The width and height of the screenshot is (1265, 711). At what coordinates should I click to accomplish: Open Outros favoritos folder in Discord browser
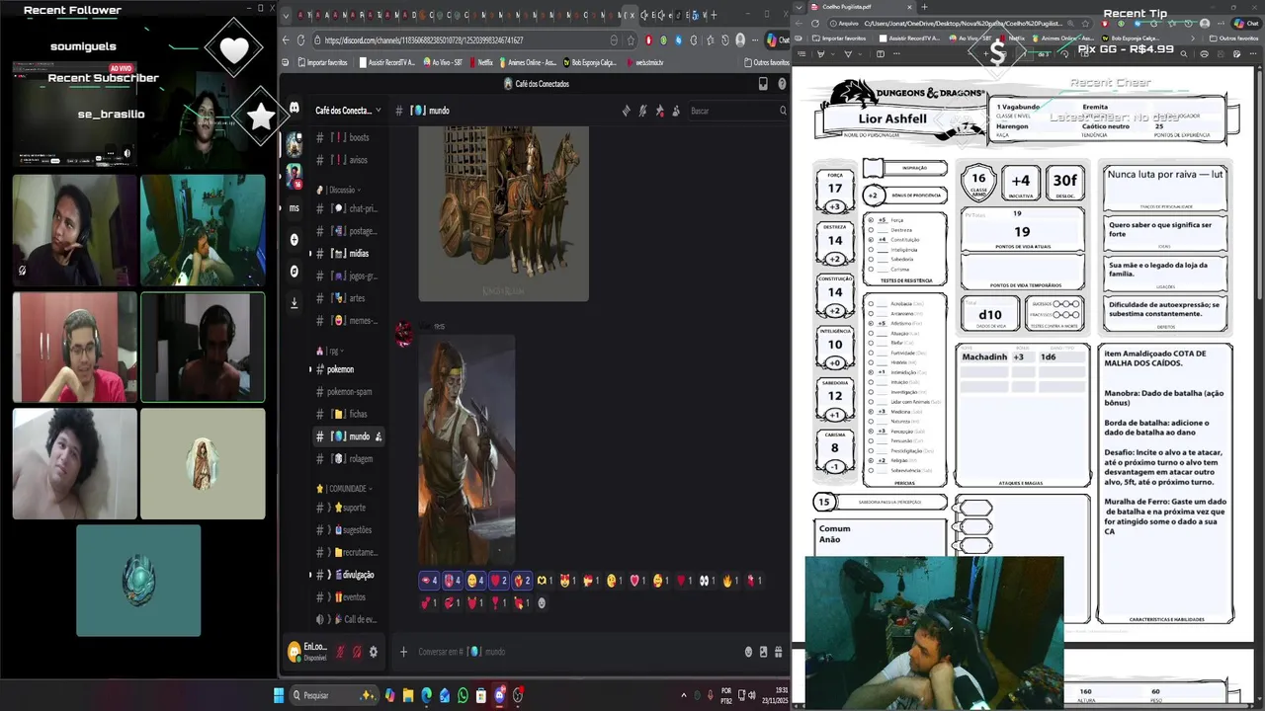(x=767, y=62)
